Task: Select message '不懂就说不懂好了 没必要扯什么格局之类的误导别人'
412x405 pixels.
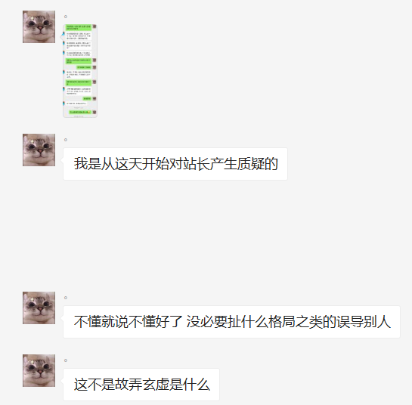Action: (231, 322)
